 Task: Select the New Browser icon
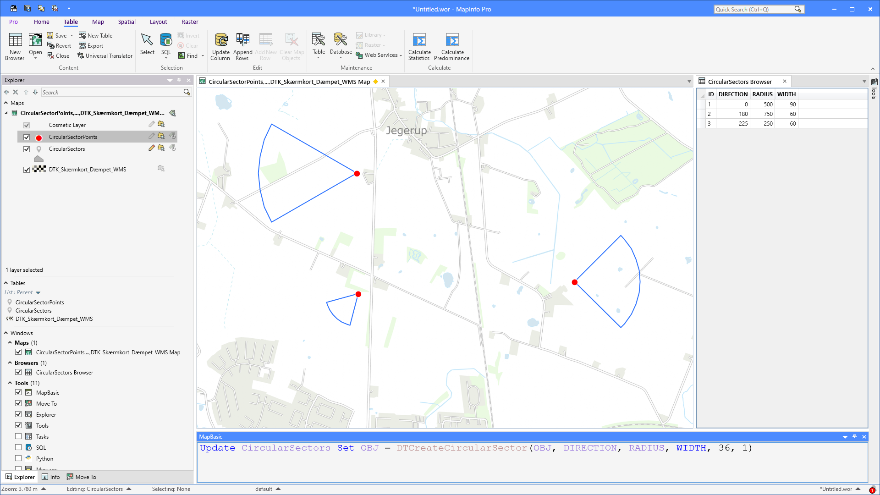click(15, 46)
